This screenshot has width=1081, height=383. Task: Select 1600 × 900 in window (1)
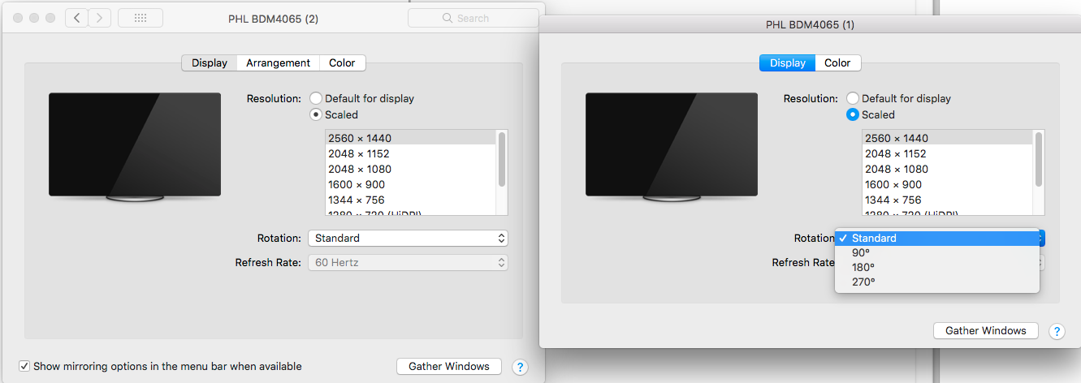pyautogui.click(x=948, y=184)
